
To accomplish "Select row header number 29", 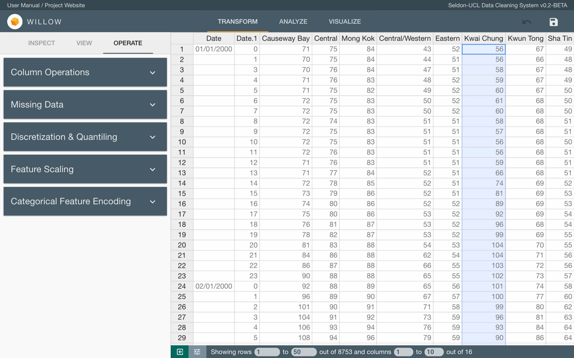I will [182, 338].
